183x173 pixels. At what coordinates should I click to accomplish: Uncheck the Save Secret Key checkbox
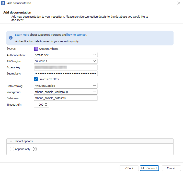[x=36, y=79]
